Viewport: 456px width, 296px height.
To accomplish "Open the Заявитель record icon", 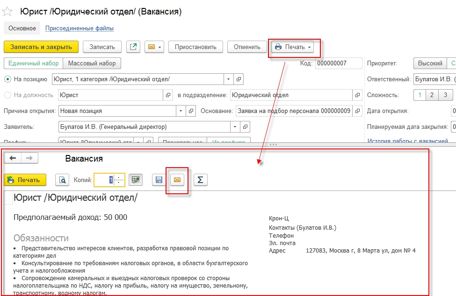I will point(245,127).
